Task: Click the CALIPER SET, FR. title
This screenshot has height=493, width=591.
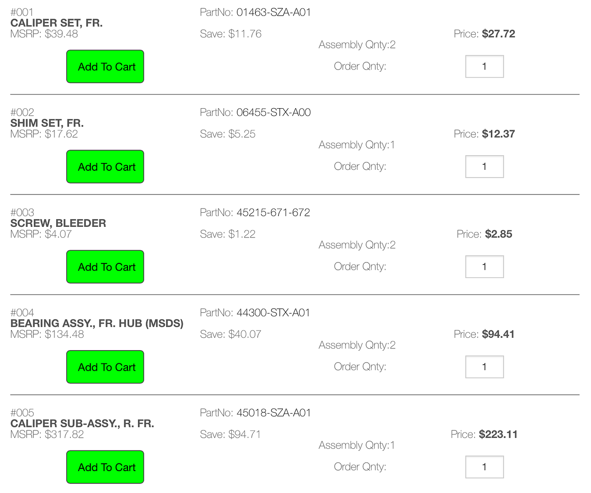Action: click(x=57, y=23)
